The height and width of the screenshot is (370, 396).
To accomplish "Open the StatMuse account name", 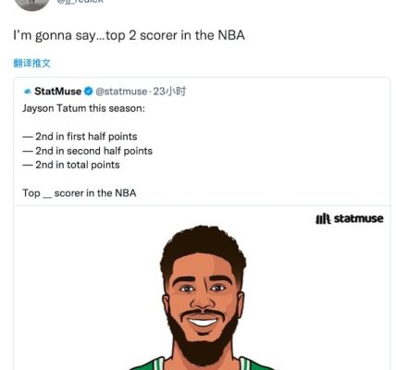I will click(x=57, y=92).
